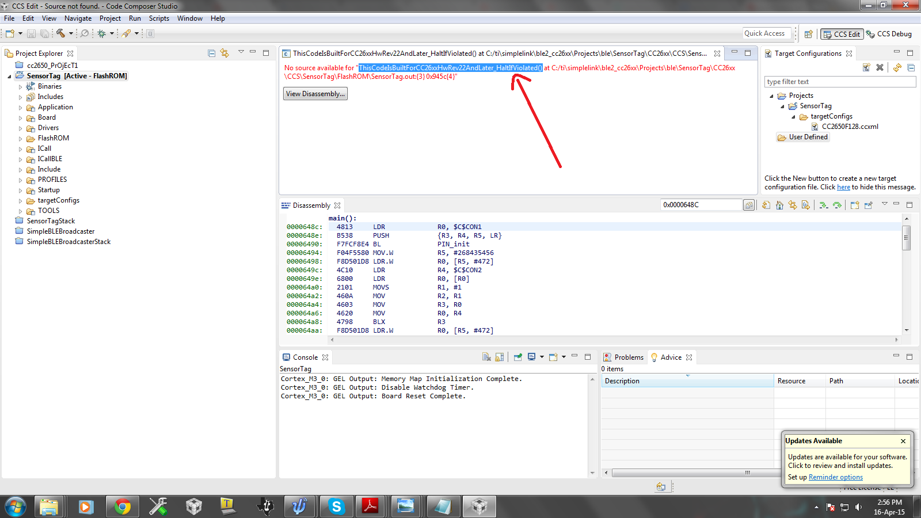Open the Debug dropdown arrow
The image size is (921, 518).
112,33
